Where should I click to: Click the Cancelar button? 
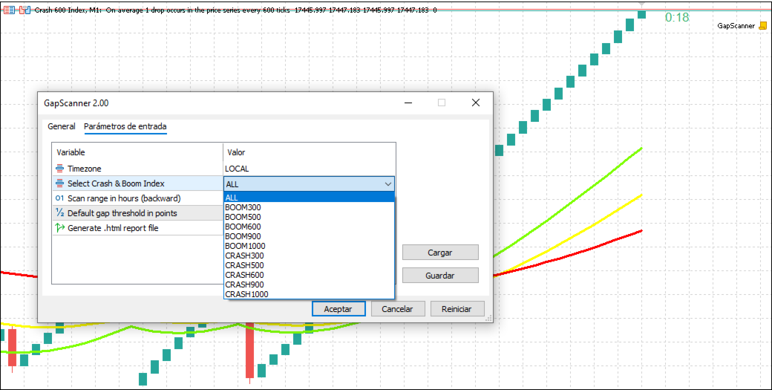click(x=397, y=309)
